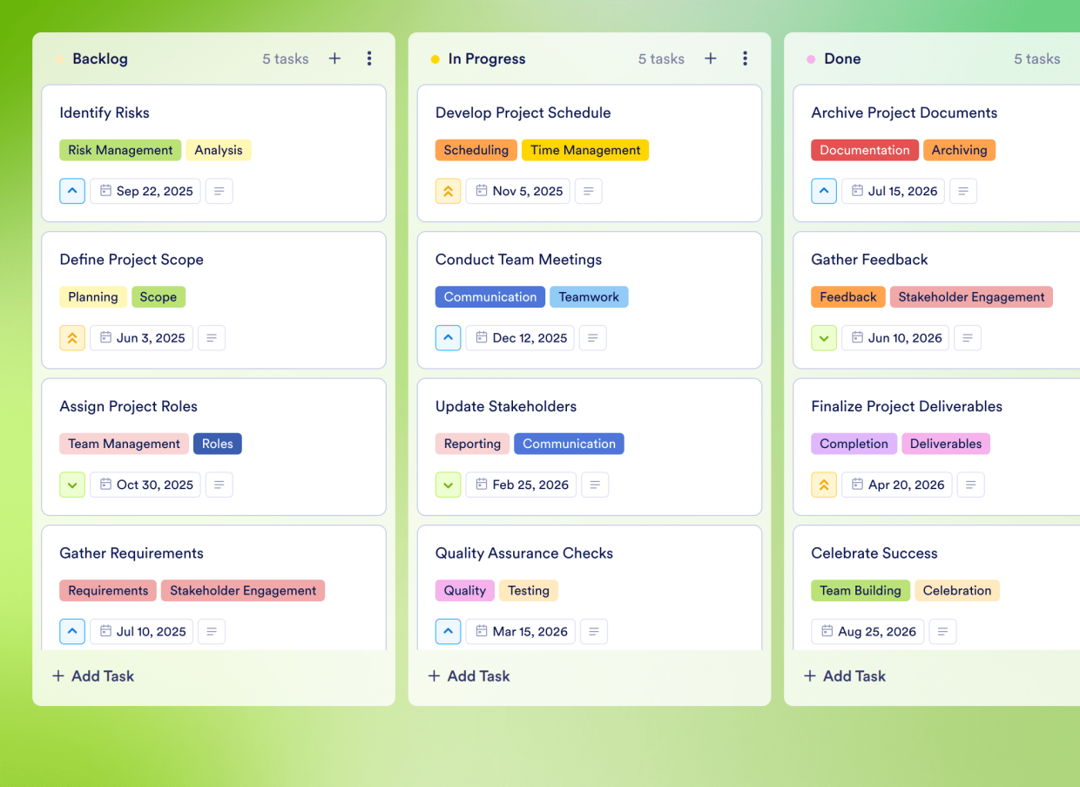Open the Nov 5, 2025 due date picker
Screen dimensions: 1080x787
coord(517,191)
